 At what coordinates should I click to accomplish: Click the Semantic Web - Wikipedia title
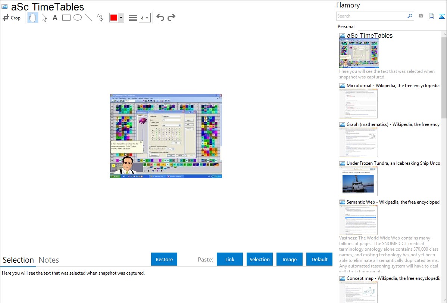[x=393, y=202]
